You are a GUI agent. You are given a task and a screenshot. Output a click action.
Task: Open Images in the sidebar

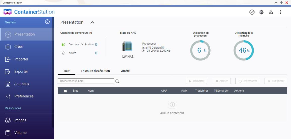pyautogui.click(x=20, y=120)
